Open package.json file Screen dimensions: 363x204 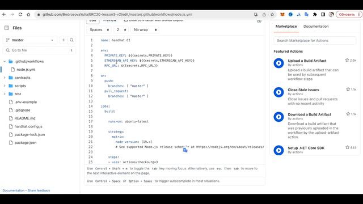click(26, 143)
